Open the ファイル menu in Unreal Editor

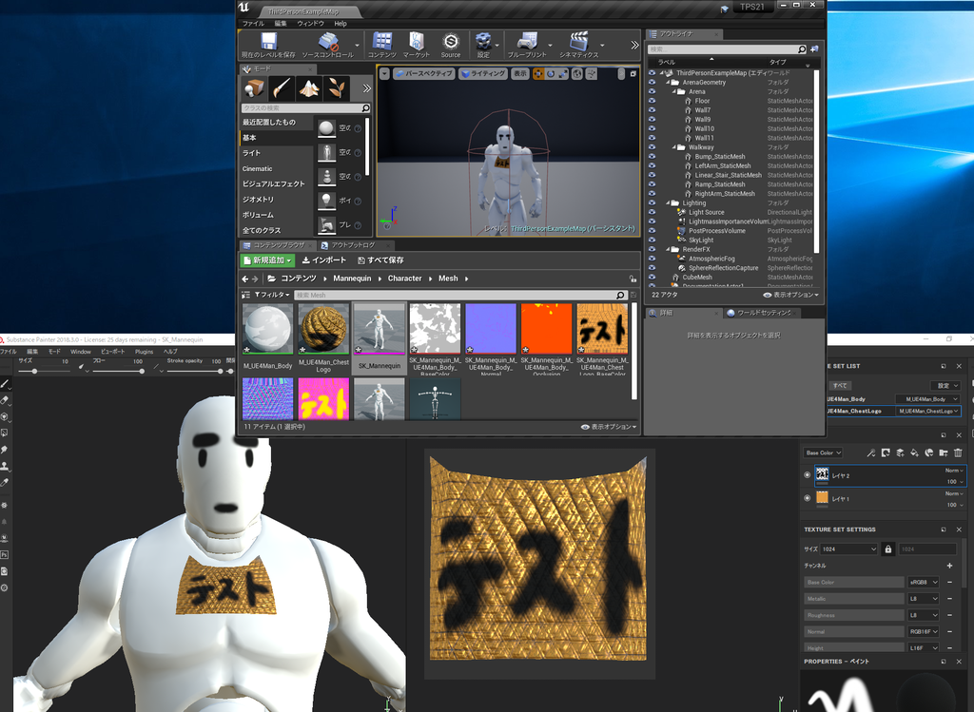tap(253, 24)
